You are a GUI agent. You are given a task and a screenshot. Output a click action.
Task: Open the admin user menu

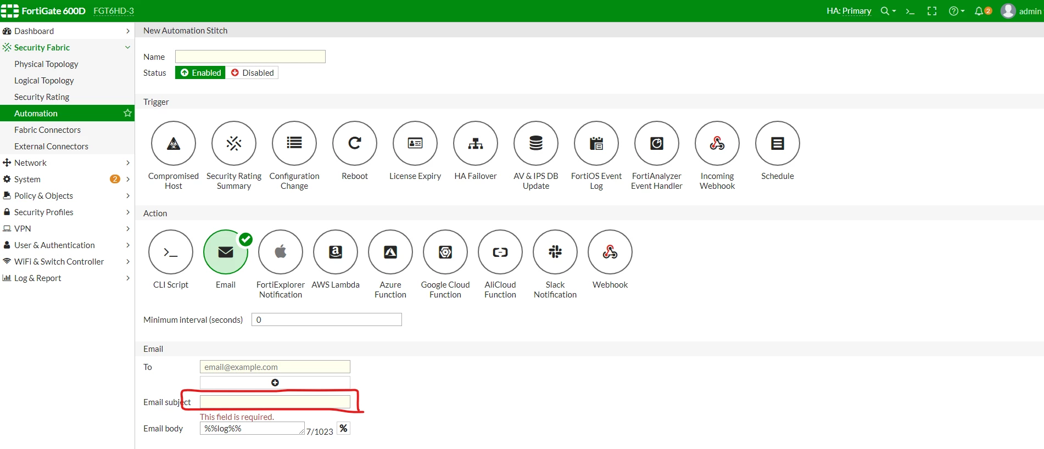[1021, 11]
